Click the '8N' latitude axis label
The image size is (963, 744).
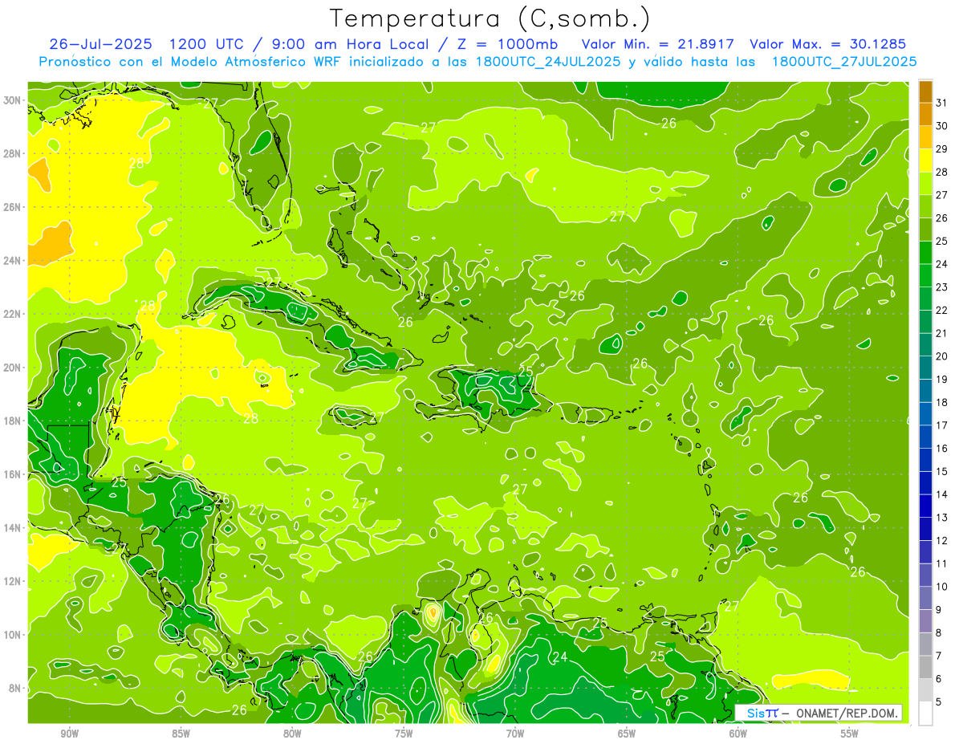16,688
